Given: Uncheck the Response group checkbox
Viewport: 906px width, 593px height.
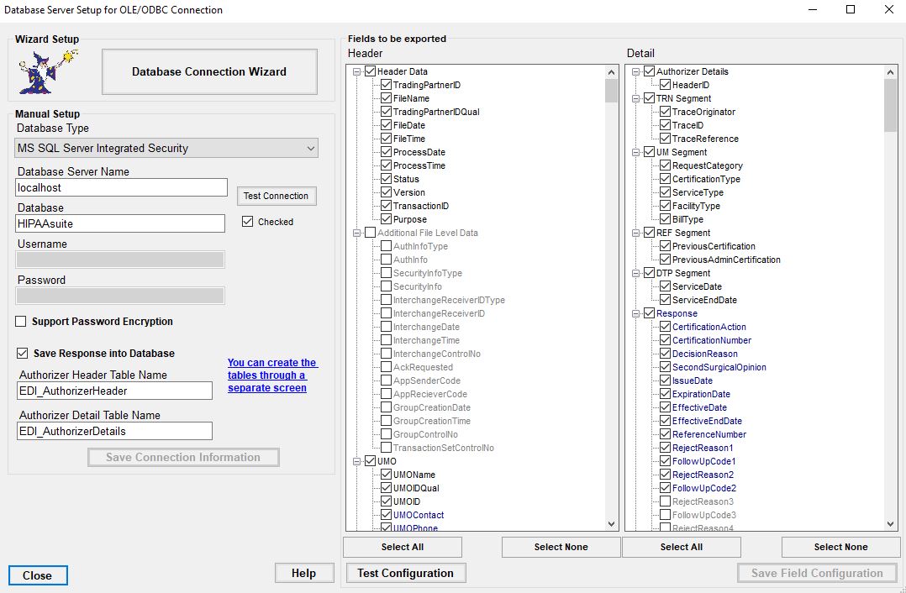Looking at the screenshot, I should 650,313.
